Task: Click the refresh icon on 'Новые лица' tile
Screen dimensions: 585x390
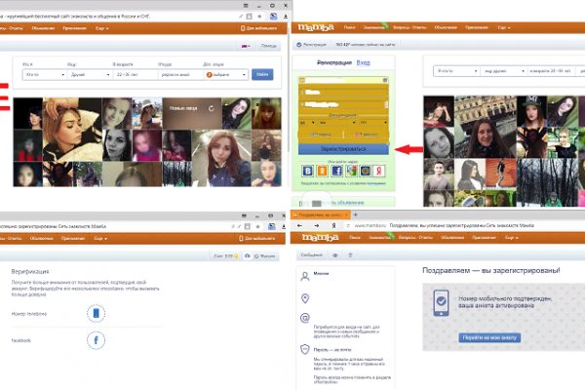Action: [212, 108]
